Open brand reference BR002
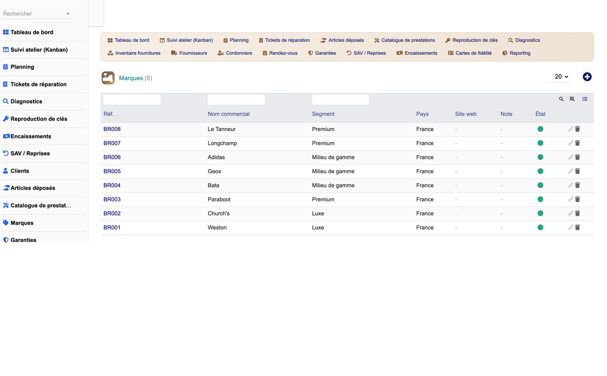This screenshot has height=376, width=607. point(112,214)
